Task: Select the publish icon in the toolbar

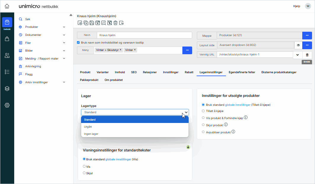Action: [98, 23]
